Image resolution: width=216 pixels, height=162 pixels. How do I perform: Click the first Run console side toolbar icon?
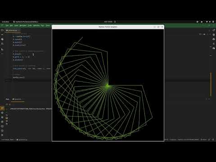point(7,115)
